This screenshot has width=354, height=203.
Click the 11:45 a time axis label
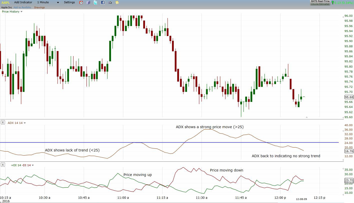pyautogui.click(x=241, y=197)
